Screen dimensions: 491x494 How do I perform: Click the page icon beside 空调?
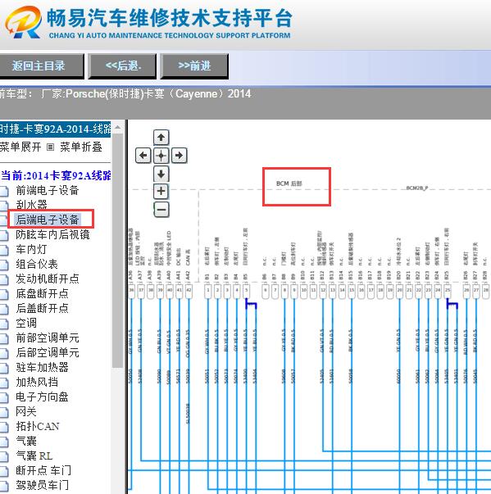(4, 324)
